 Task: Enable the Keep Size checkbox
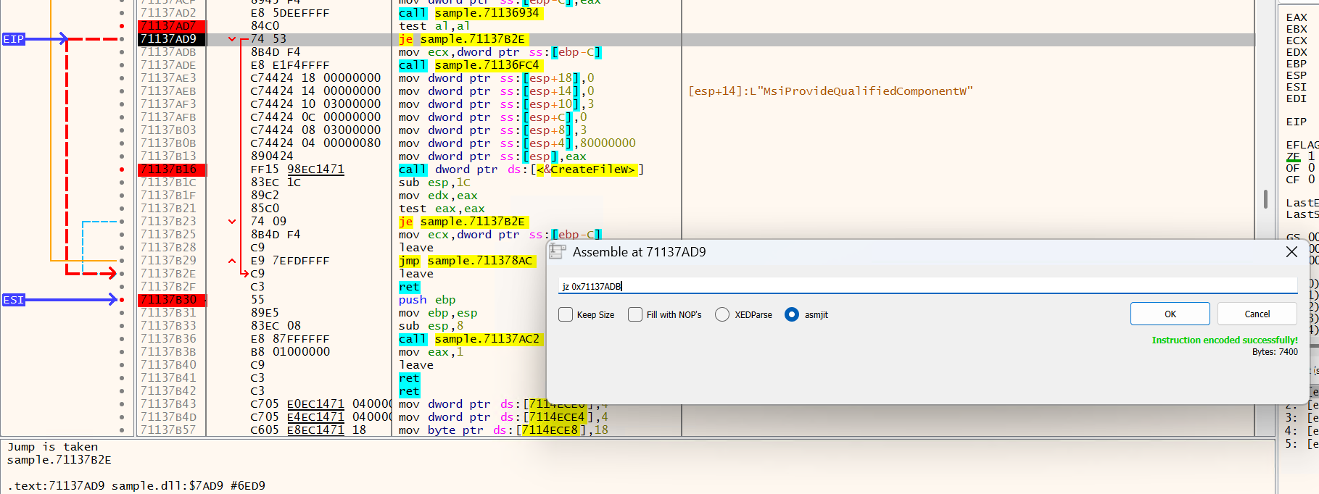(x=566, y=314)
